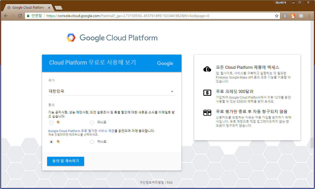Maximize the Chrome window
This screenshot has height=189, width=315.
pos(300,3)
